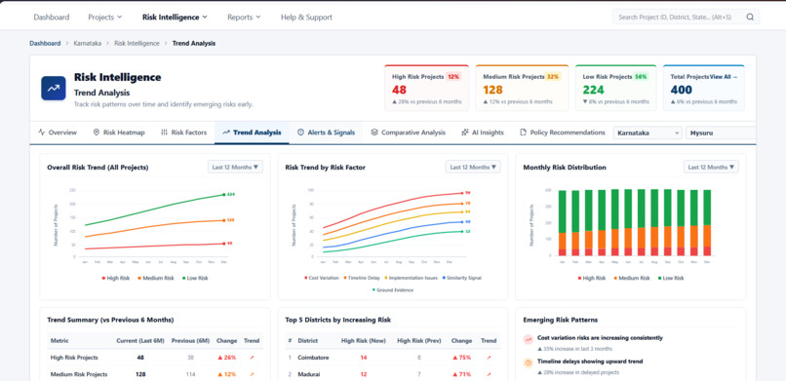Click Current (Last 6M) column header
786x381 pixels.
point(140,341)
